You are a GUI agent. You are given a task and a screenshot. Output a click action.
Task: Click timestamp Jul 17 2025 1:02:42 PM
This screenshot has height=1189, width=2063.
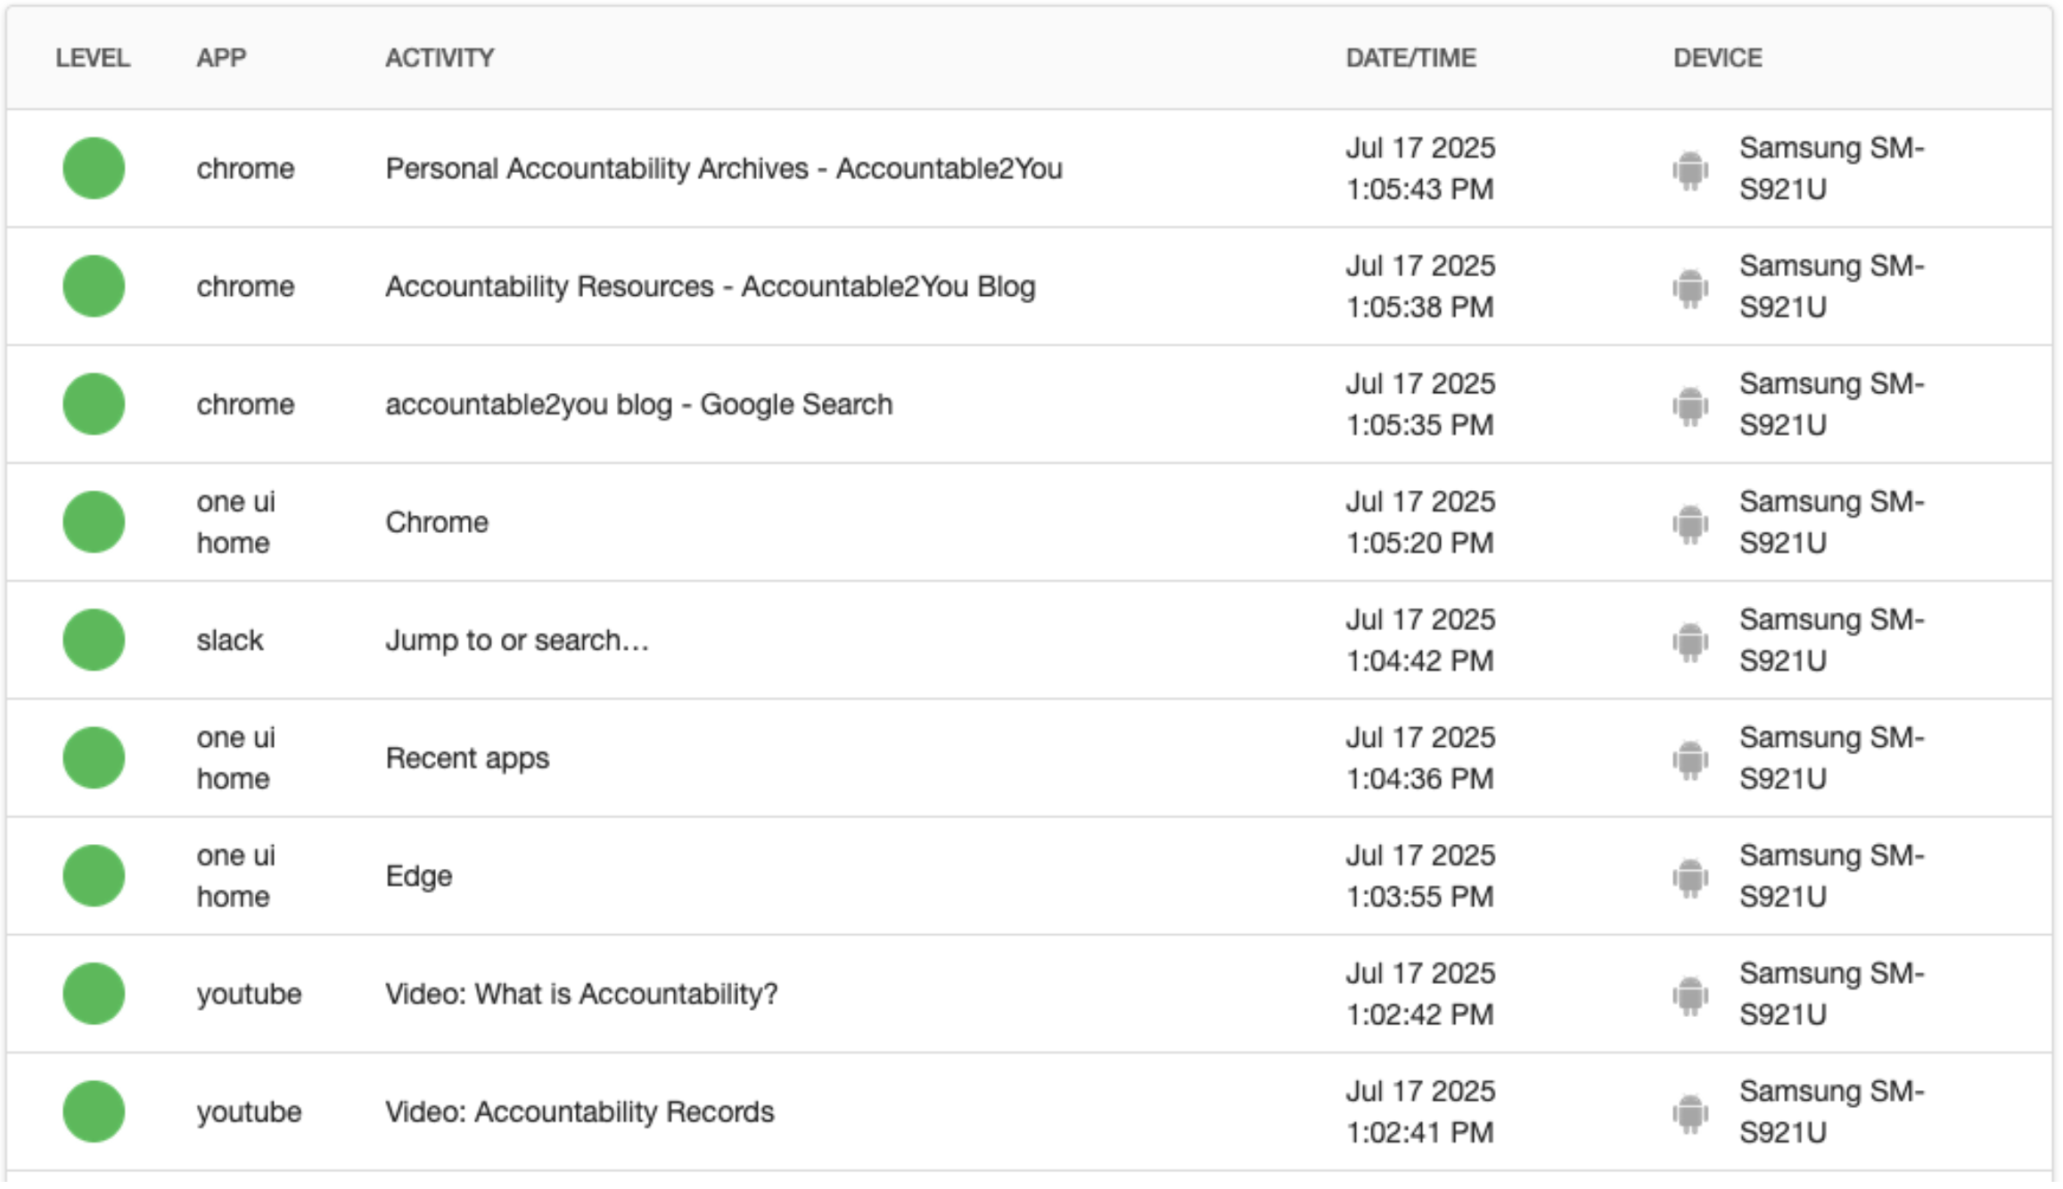pyautogui.click(x=1420, y=994)
